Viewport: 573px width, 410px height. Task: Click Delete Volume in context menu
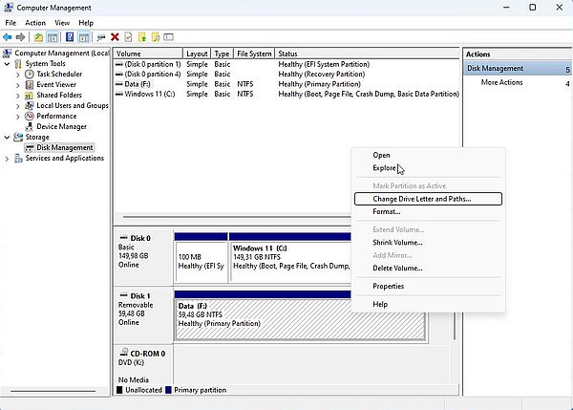pos(396,269)
